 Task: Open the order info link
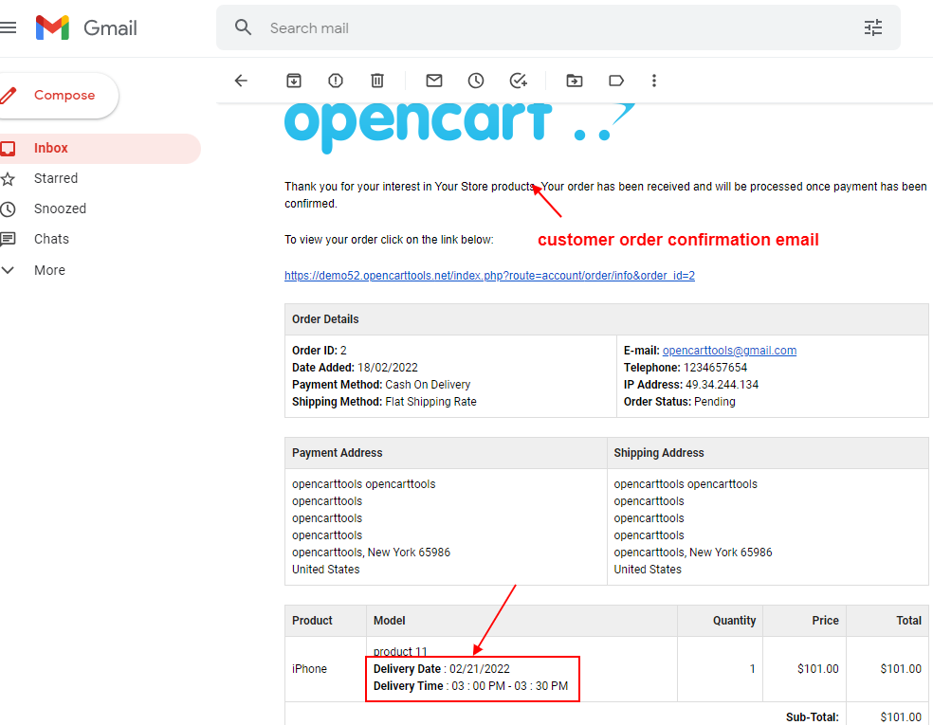[x=489, y=275]
